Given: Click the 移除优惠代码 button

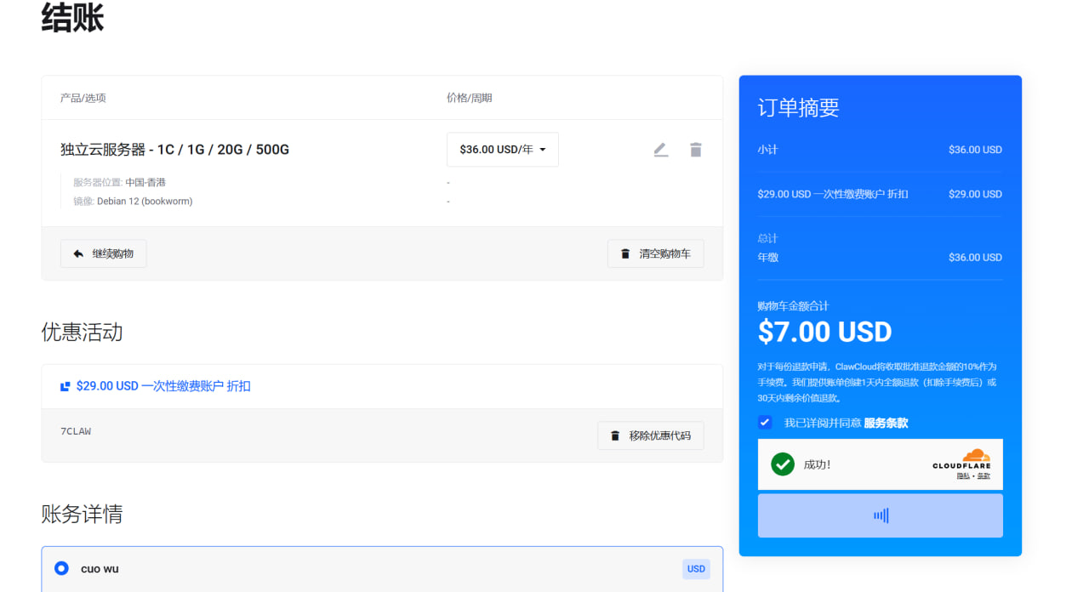Looking at the screenshot, I should [x=651, y=435].
